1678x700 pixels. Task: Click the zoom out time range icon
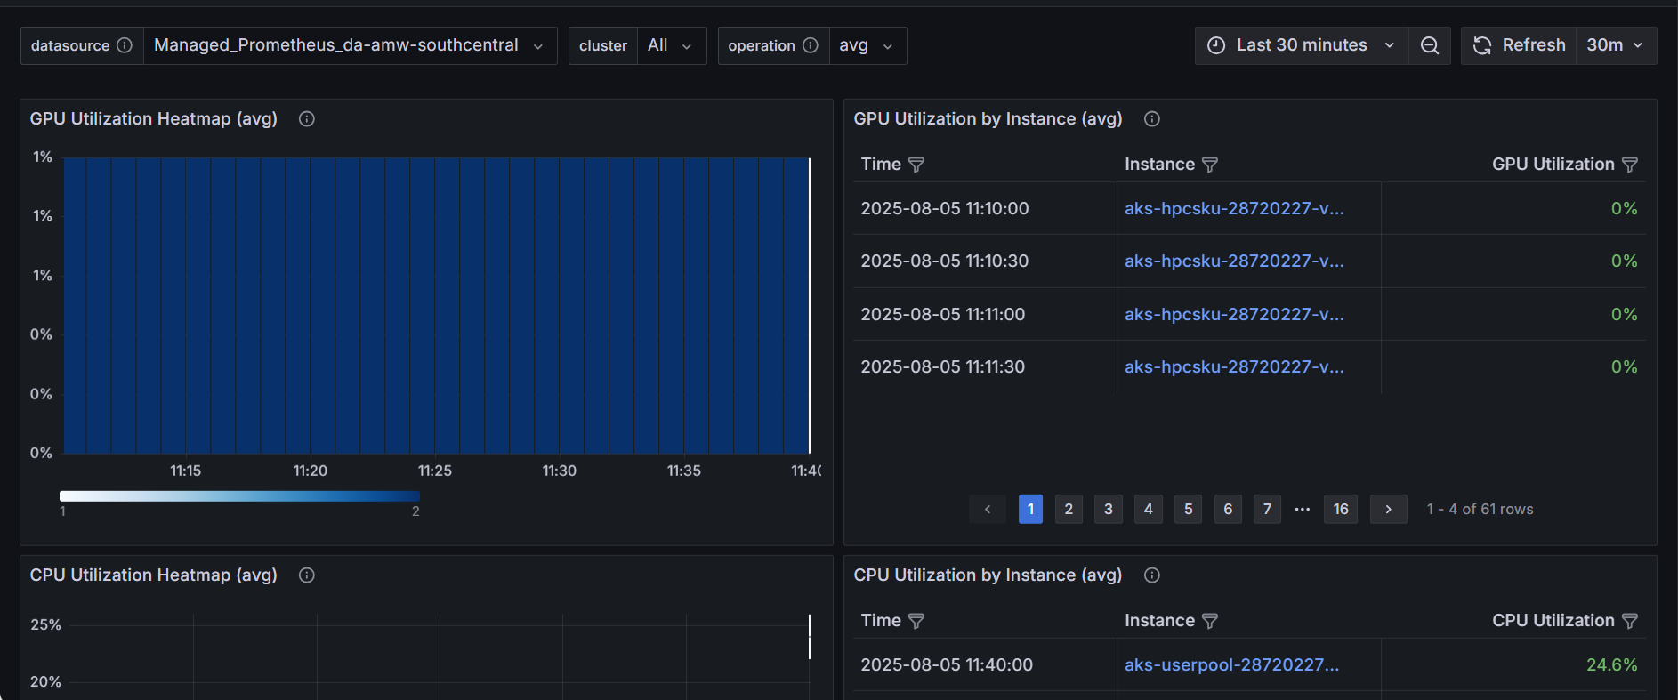click(x=1429, y=45)
